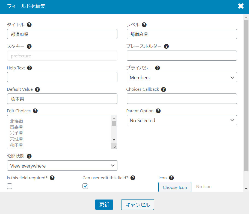Click the dialog scrollbar down arrow
Screen dimensions: 249x214
[246, 189]
